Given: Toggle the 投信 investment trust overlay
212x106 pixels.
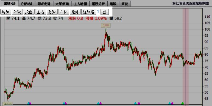Looking at the screenshot, I should point(29,12).
